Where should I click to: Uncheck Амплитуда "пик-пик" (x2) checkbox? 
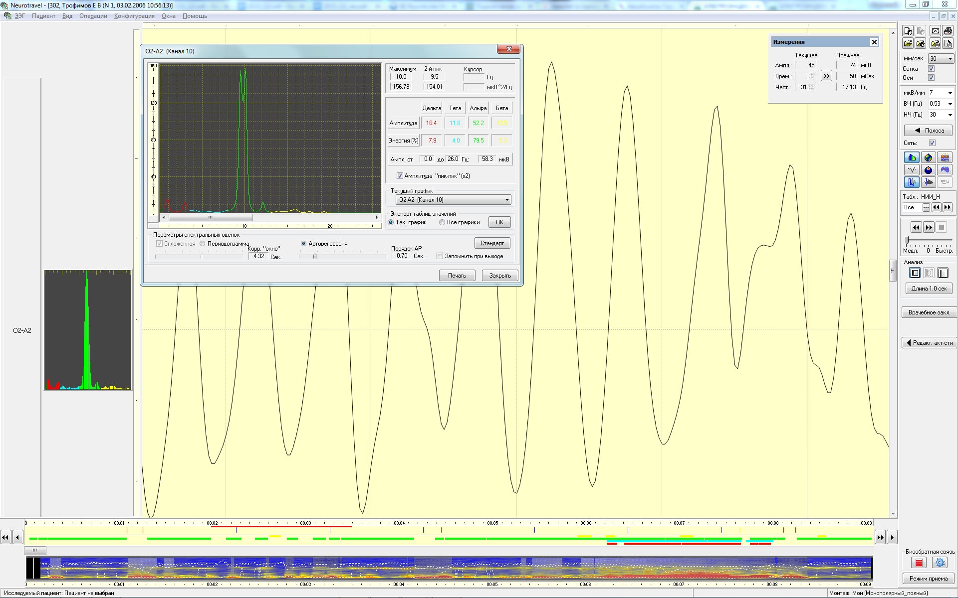[x=400, y=176]
